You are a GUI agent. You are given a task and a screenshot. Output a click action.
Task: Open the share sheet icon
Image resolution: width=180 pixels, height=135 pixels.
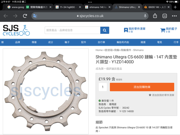coord(155,16)
